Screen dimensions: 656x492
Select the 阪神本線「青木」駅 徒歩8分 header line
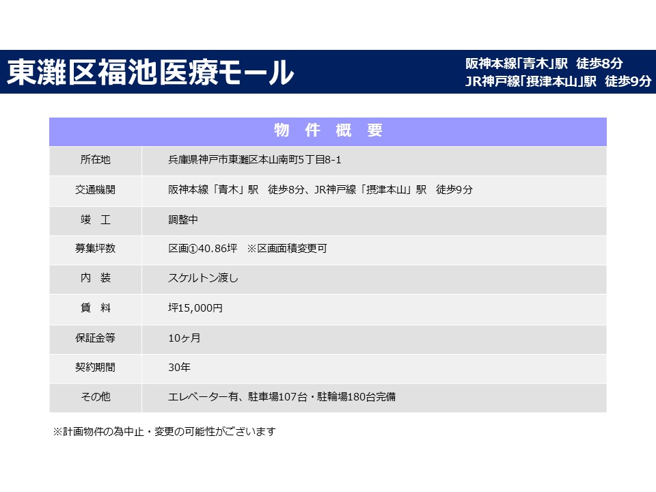543,64
